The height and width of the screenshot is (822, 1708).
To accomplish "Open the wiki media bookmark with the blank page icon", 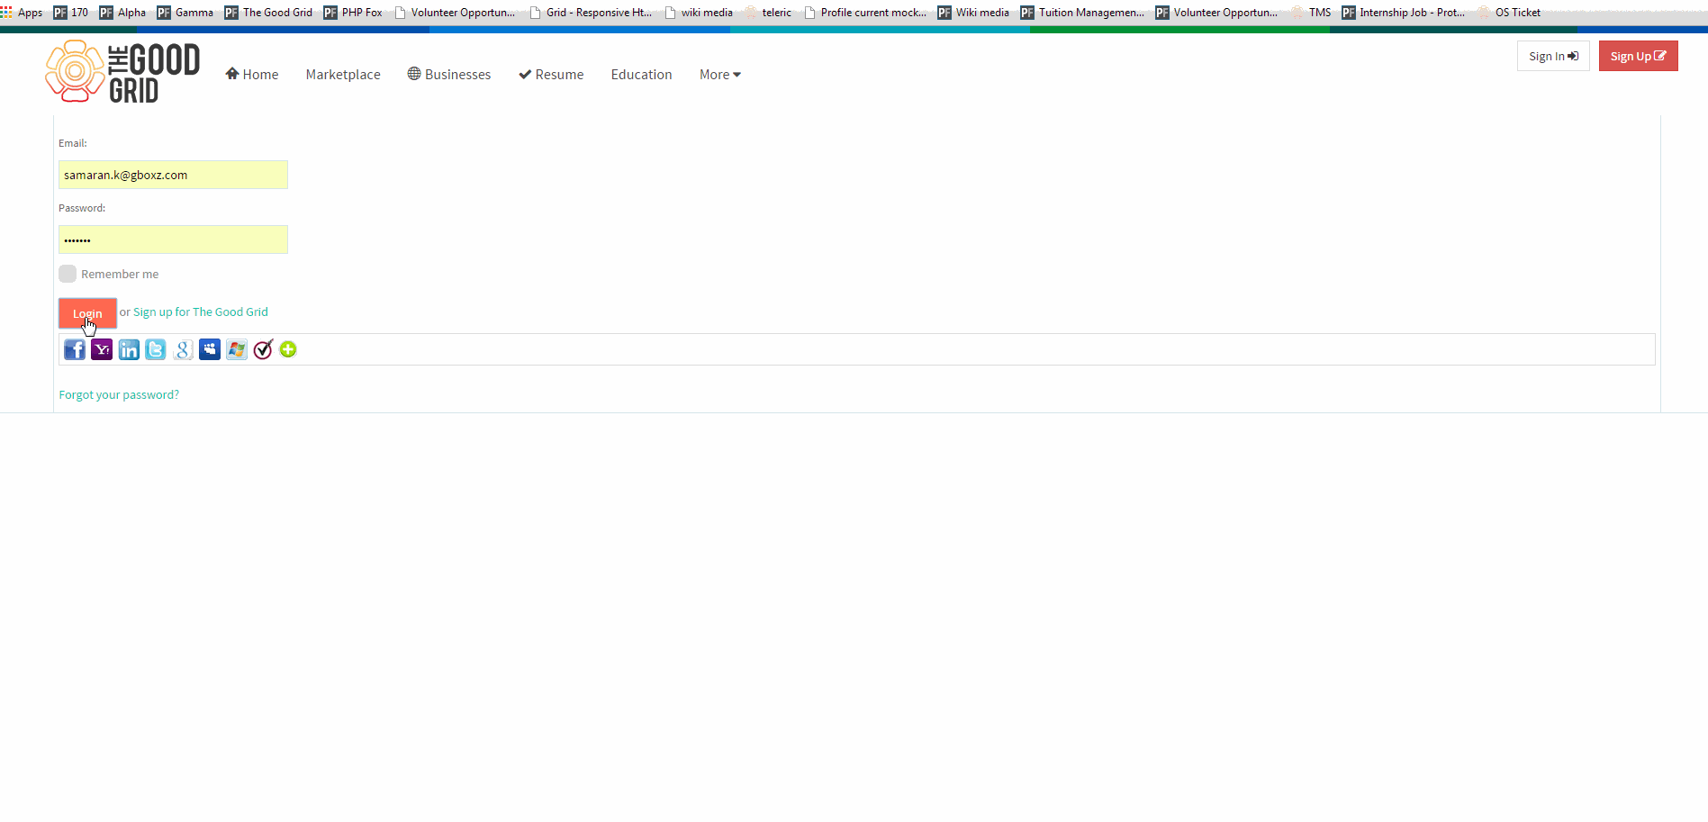I will [x=699, y=13].
